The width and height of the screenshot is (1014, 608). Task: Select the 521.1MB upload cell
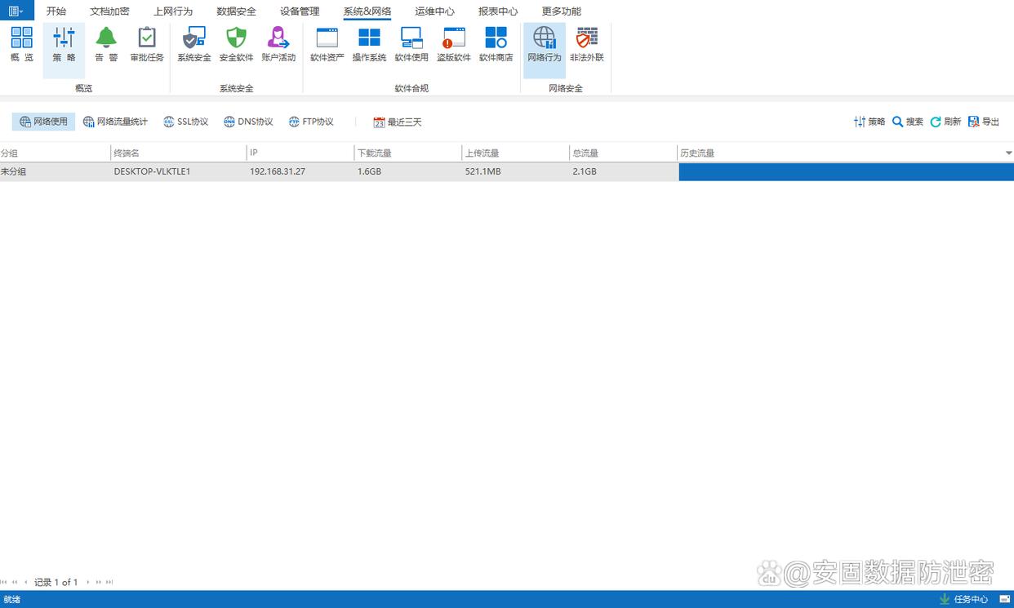pyautogui.click(x=516, y=171)
